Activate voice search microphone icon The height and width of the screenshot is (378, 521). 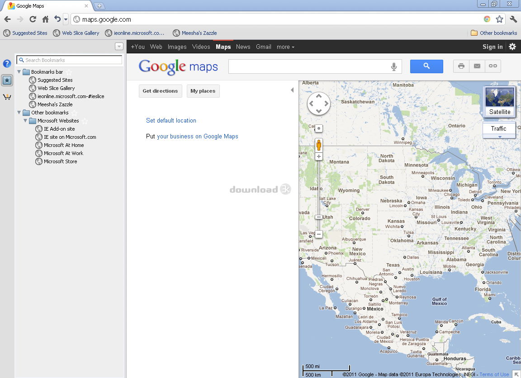click(394, 66)
